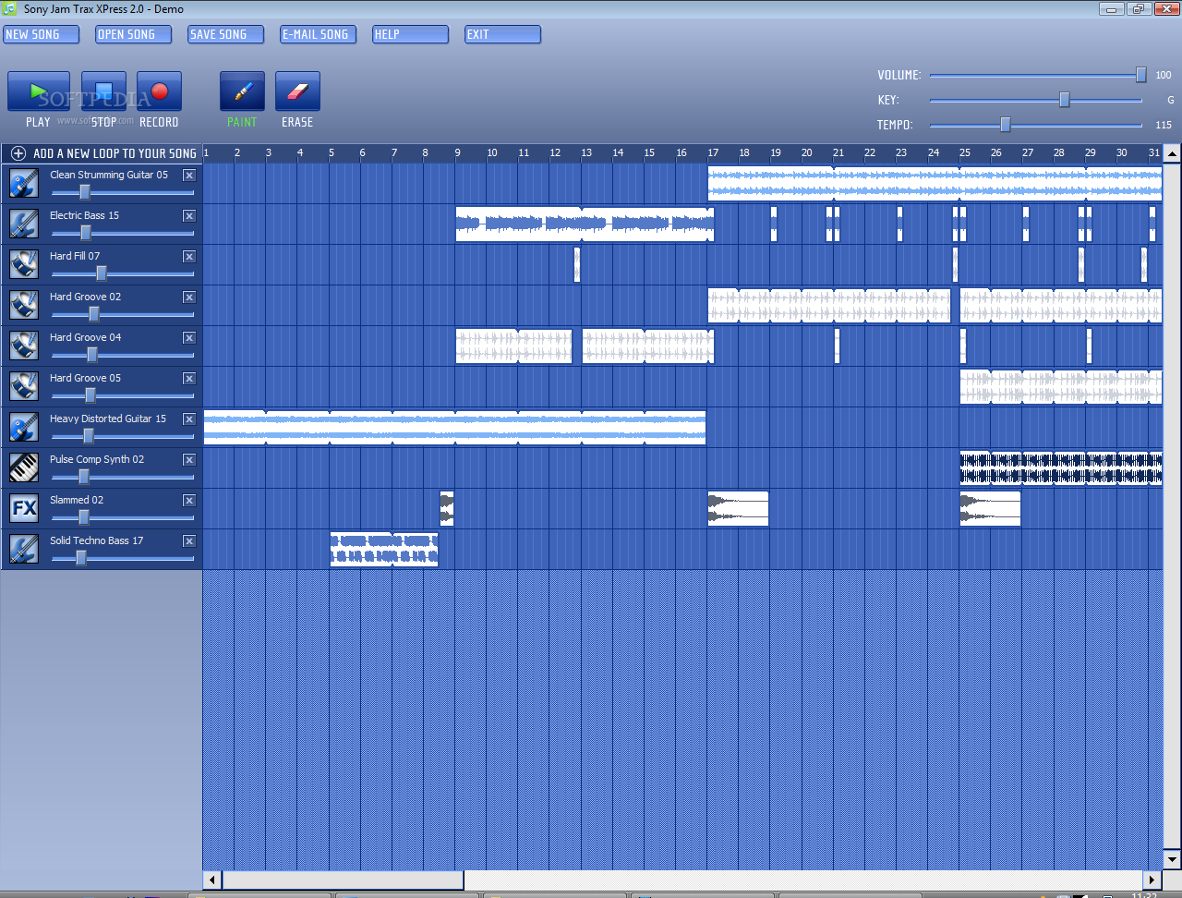
Task: Click the horizontal scrollbar right arrow
Action: coord(1152,880)
